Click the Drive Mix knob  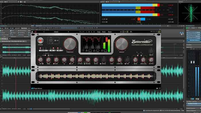143,60
